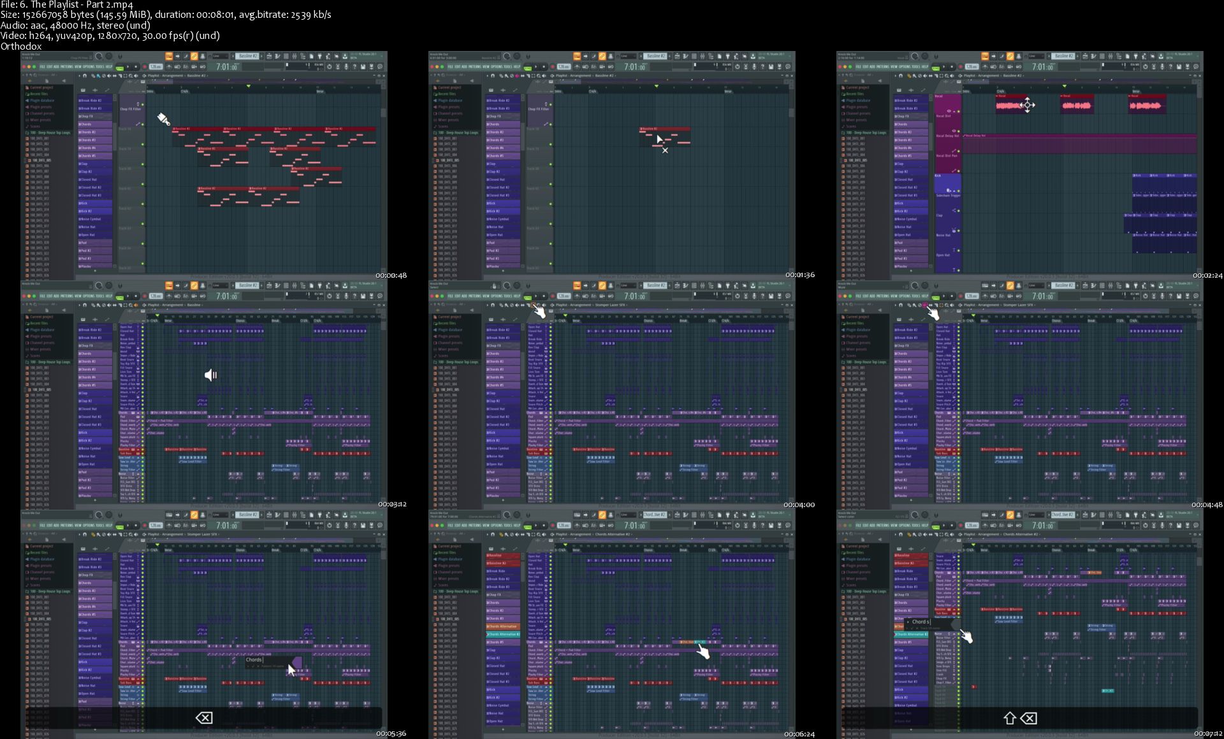This screenshot has height=739, width=1224.
Task: Open the Line snap dropdown in the 00:01:36 frame
Action: coord(629,56)
